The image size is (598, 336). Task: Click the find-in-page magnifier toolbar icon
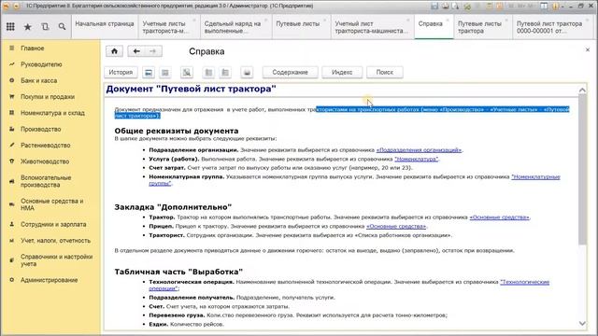[187, 73]
